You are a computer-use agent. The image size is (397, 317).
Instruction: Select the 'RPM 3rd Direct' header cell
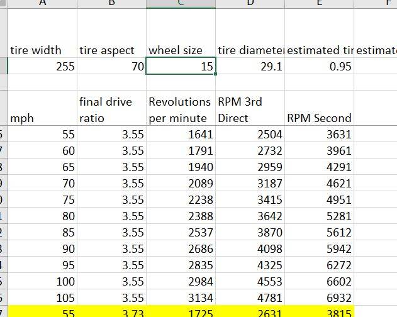tap(250, 109)
